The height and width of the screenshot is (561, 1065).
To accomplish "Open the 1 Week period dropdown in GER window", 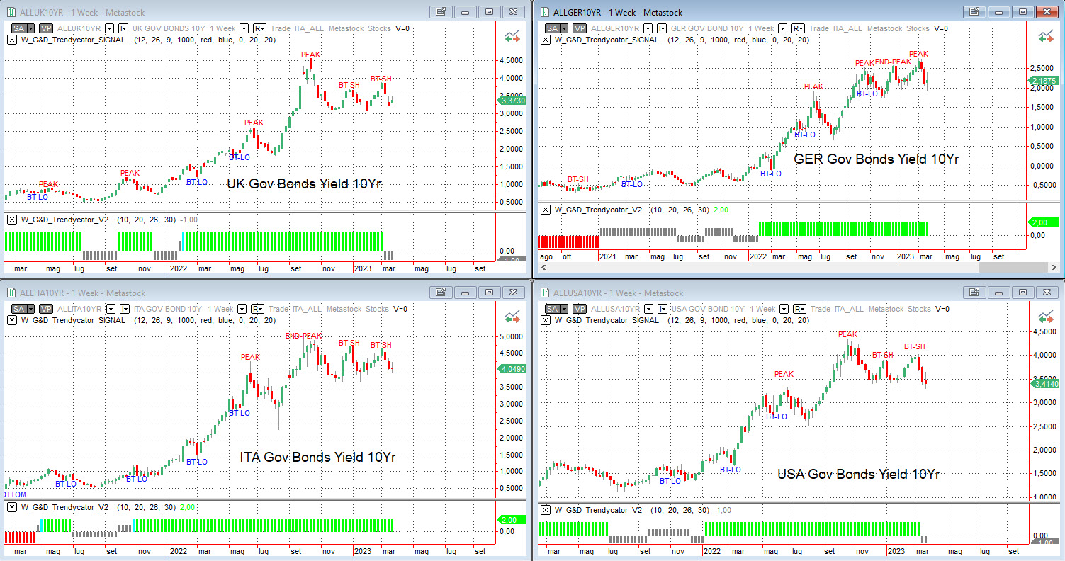I will point(782,28).
